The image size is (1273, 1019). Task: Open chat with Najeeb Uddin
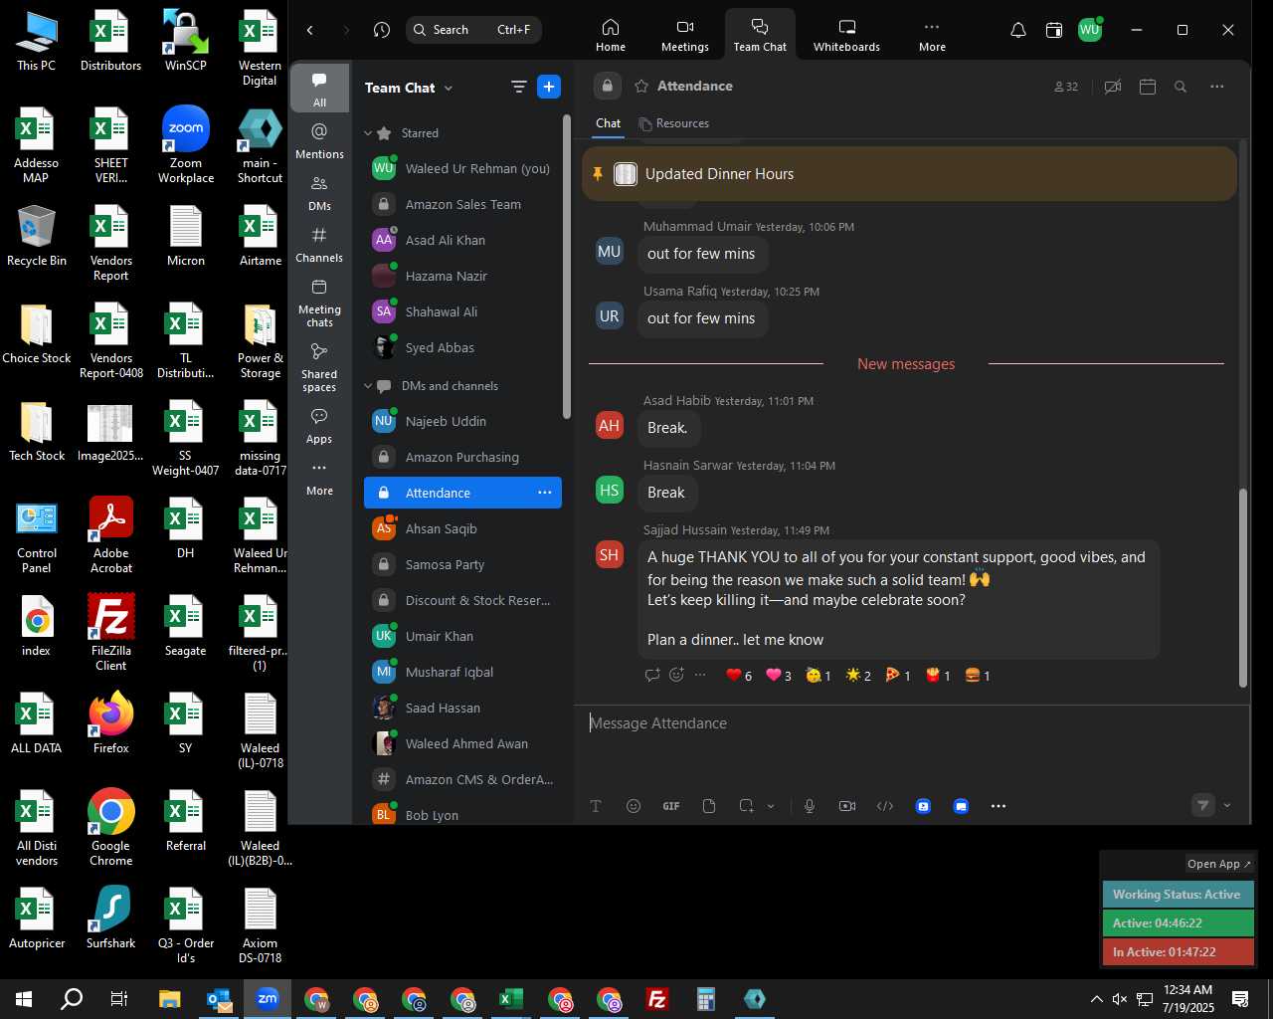pos(463,421)
